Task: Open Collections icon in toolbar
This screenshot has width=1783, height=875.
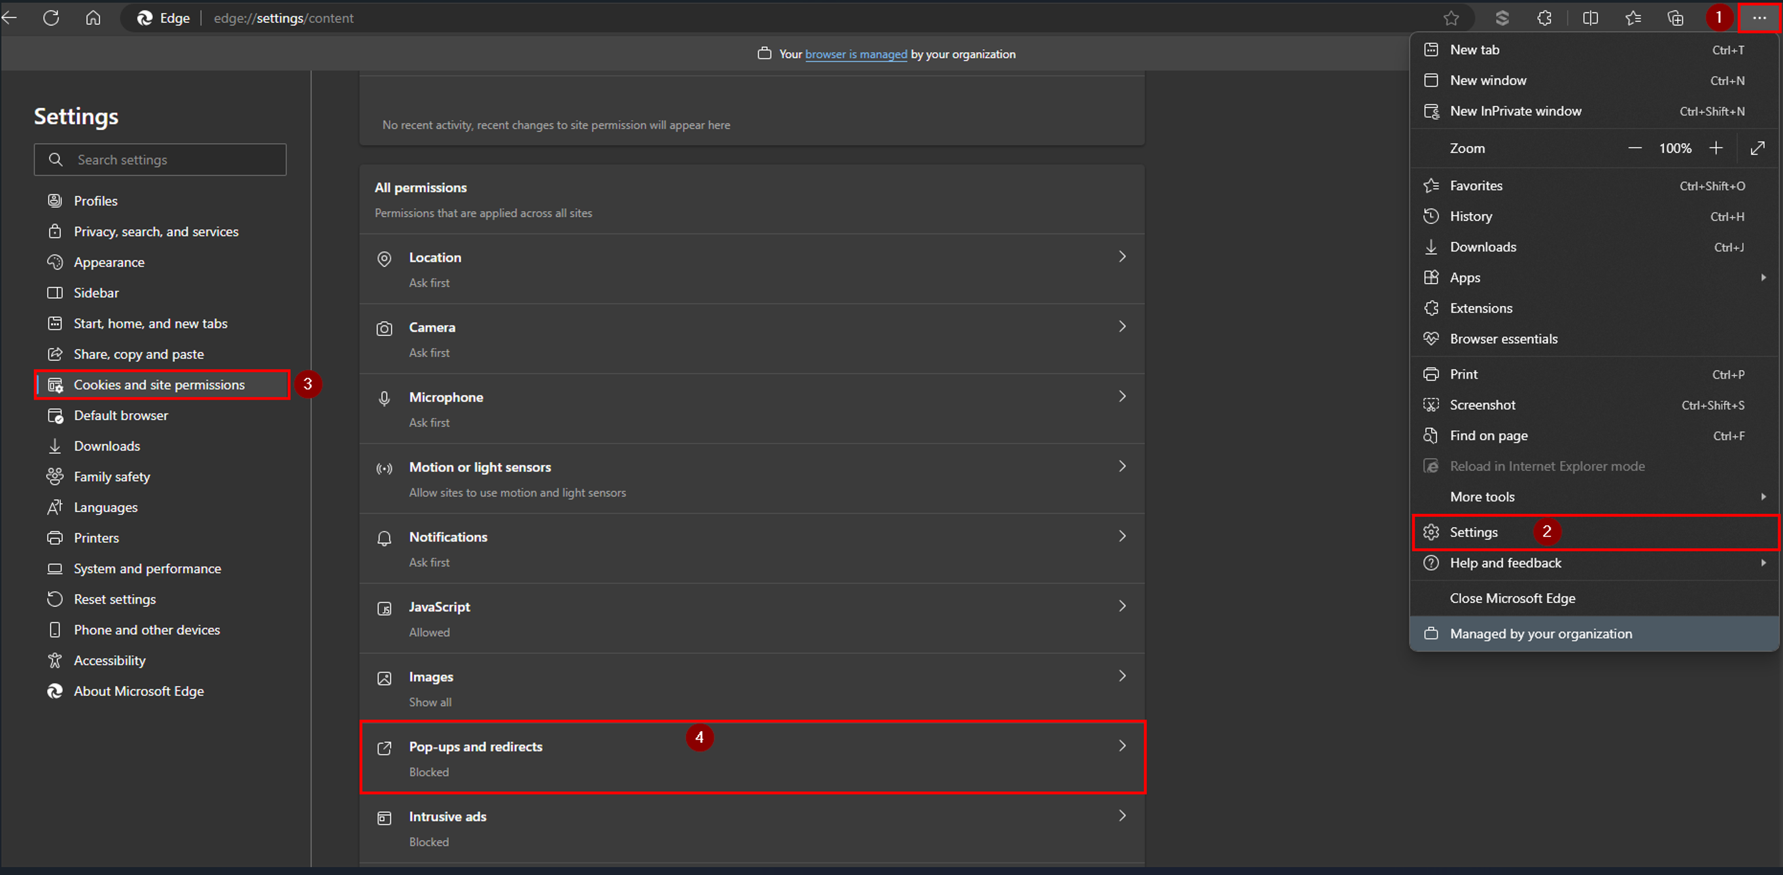Action: pyautogui.click(x=1675, y=18)
